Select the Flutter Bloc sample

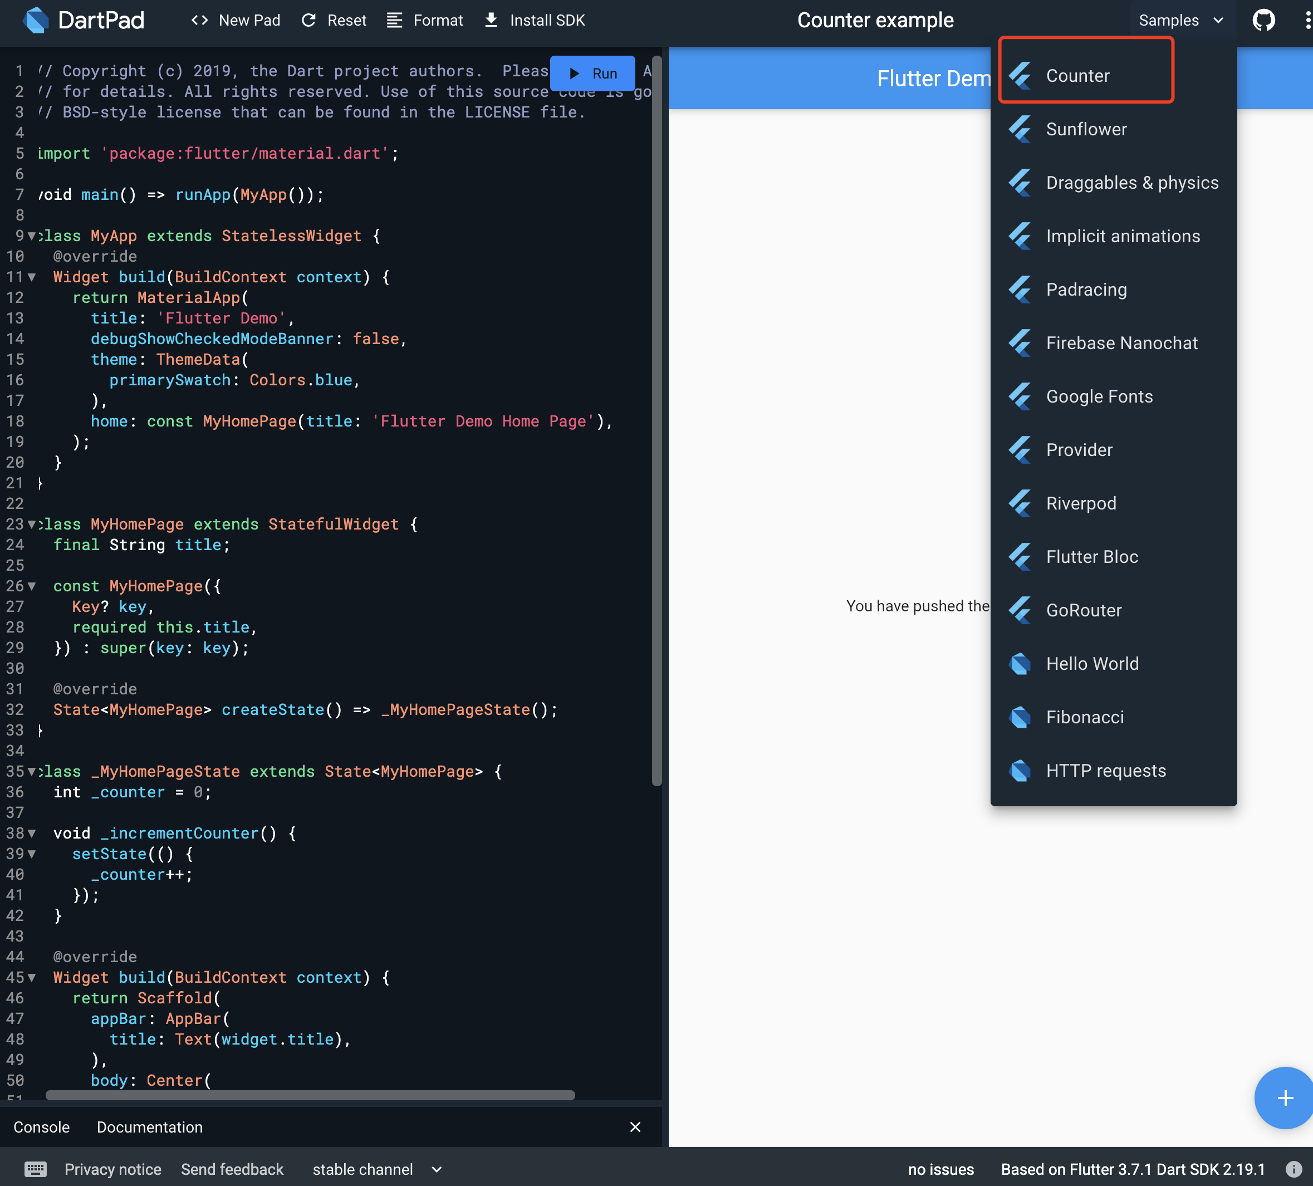point(1113,556)
